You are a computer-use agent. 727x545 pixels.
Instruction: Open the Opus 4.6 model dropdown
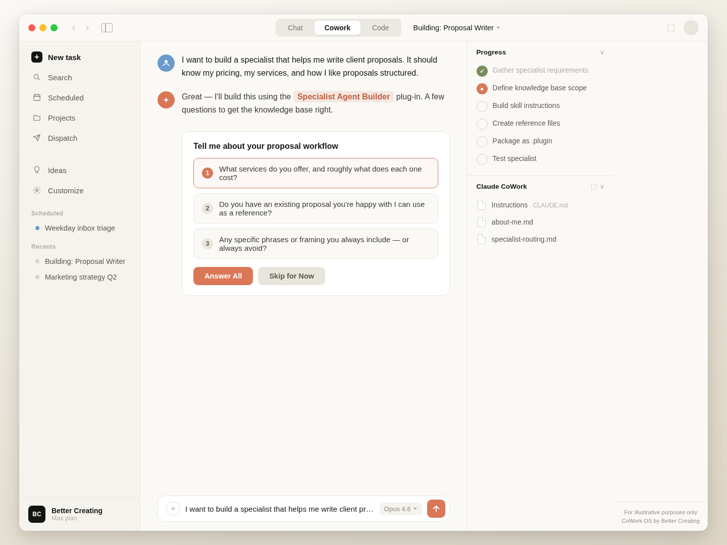pos(400,509)
